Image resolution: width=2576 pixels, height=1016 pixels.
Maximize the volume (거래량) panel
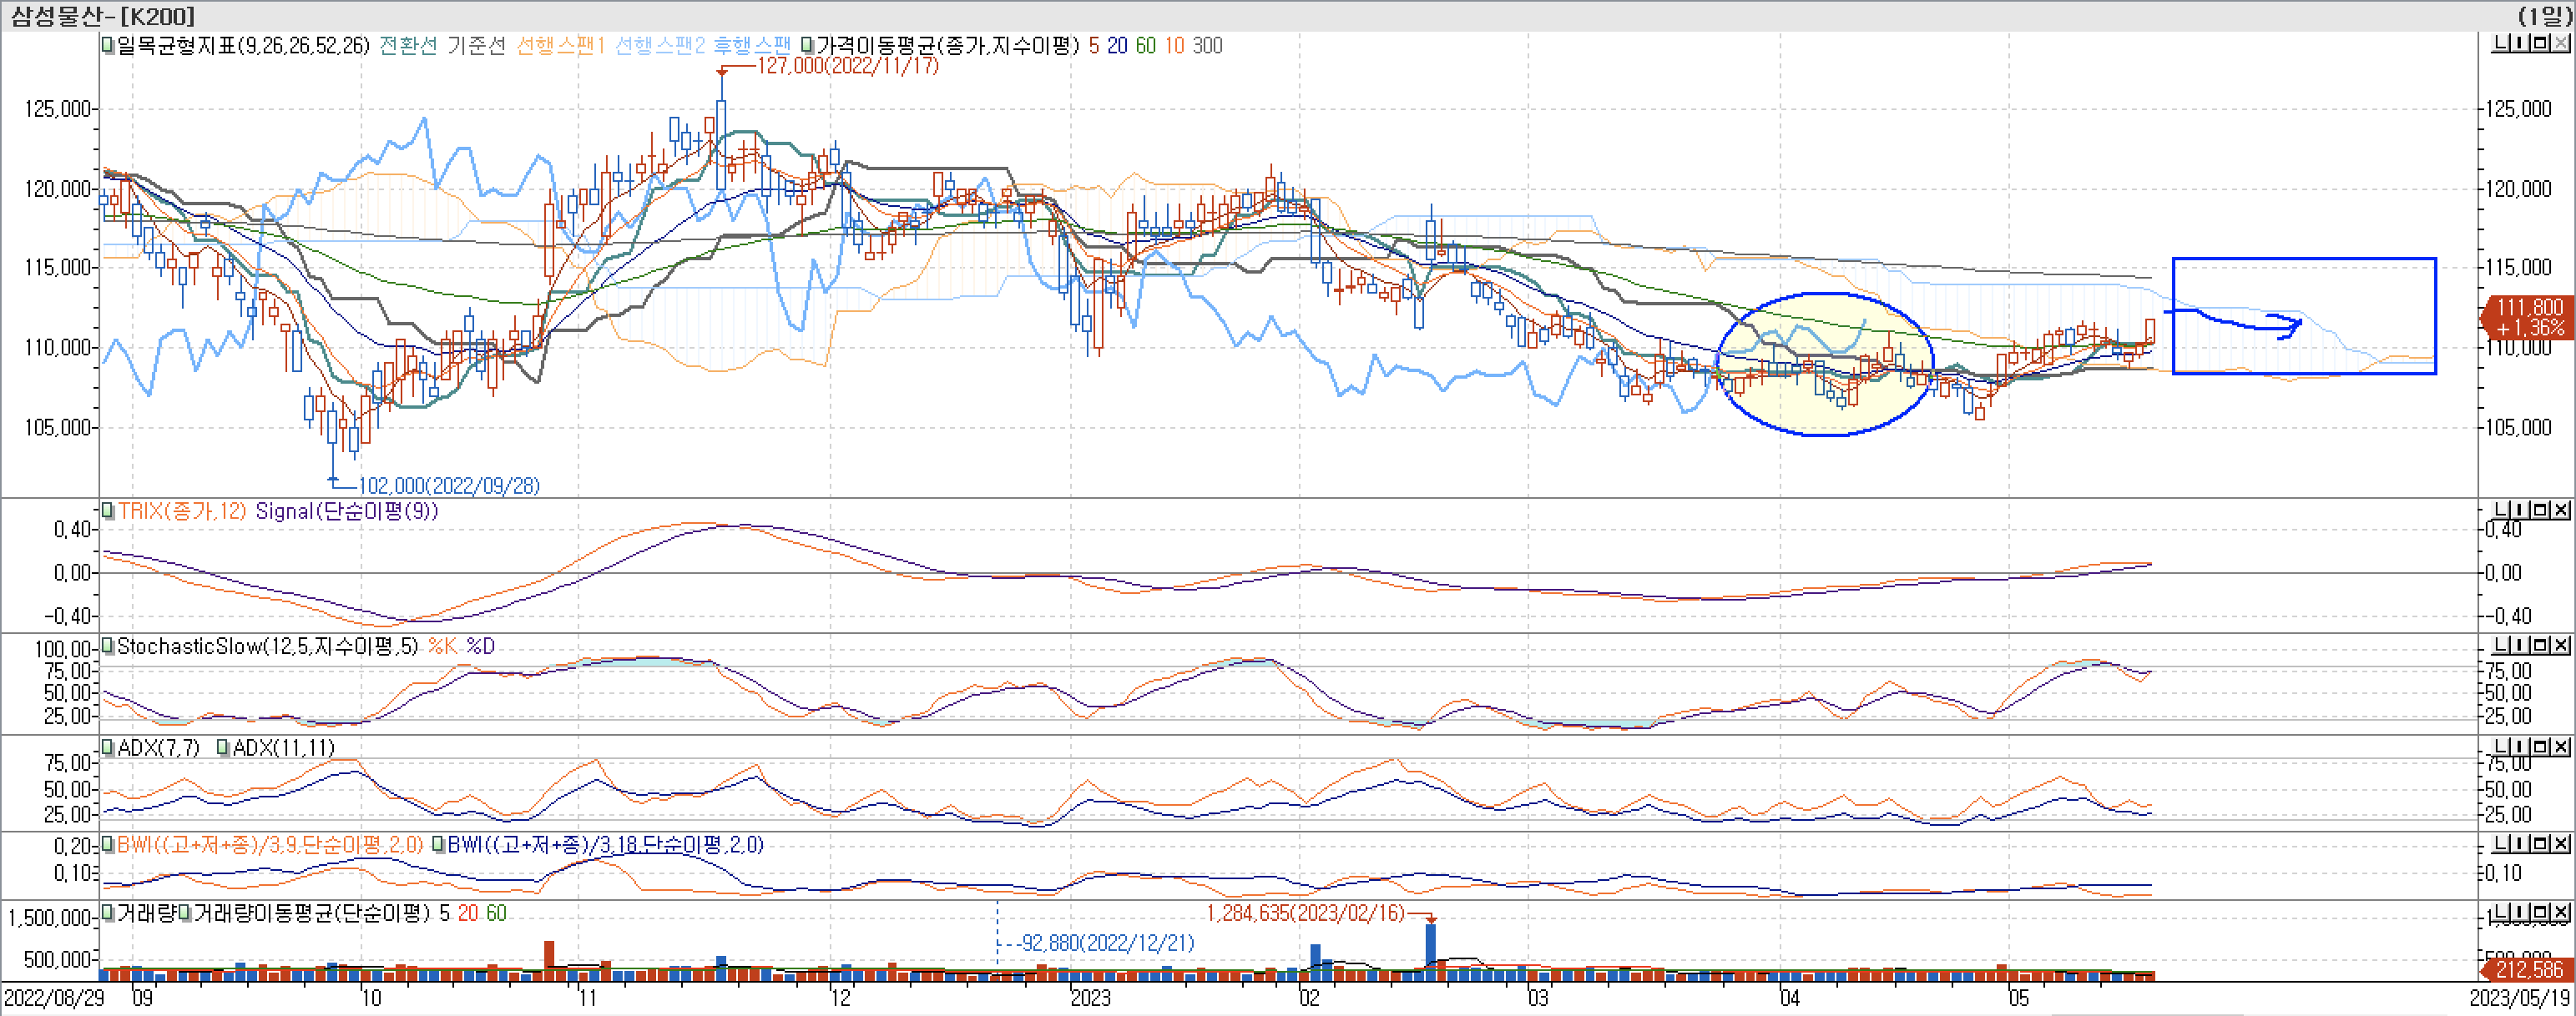[x=2540, y=913]
